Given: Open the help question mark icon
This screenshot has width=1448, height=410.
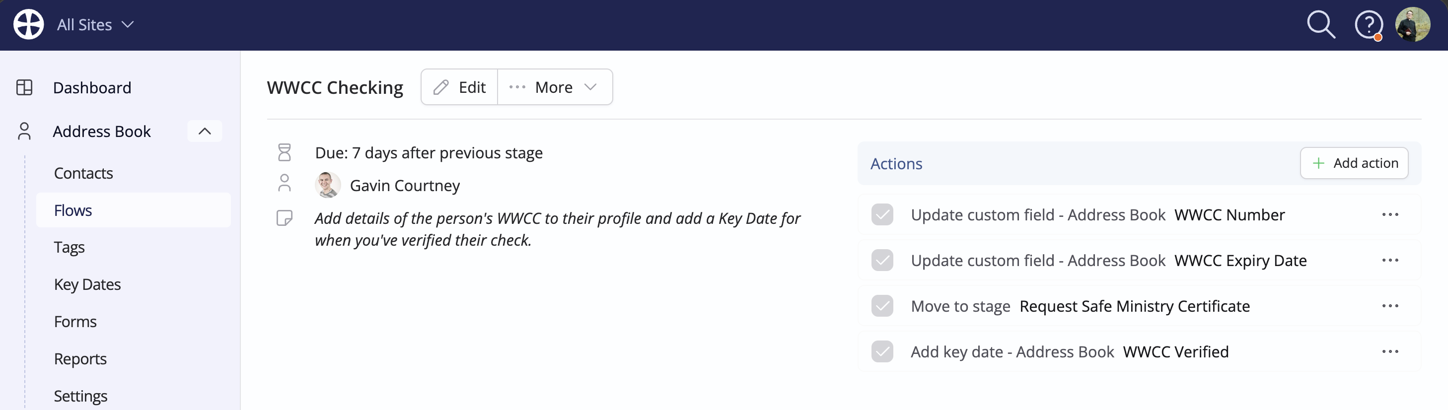Looking at the screenshot, I should pos(1368,25).
